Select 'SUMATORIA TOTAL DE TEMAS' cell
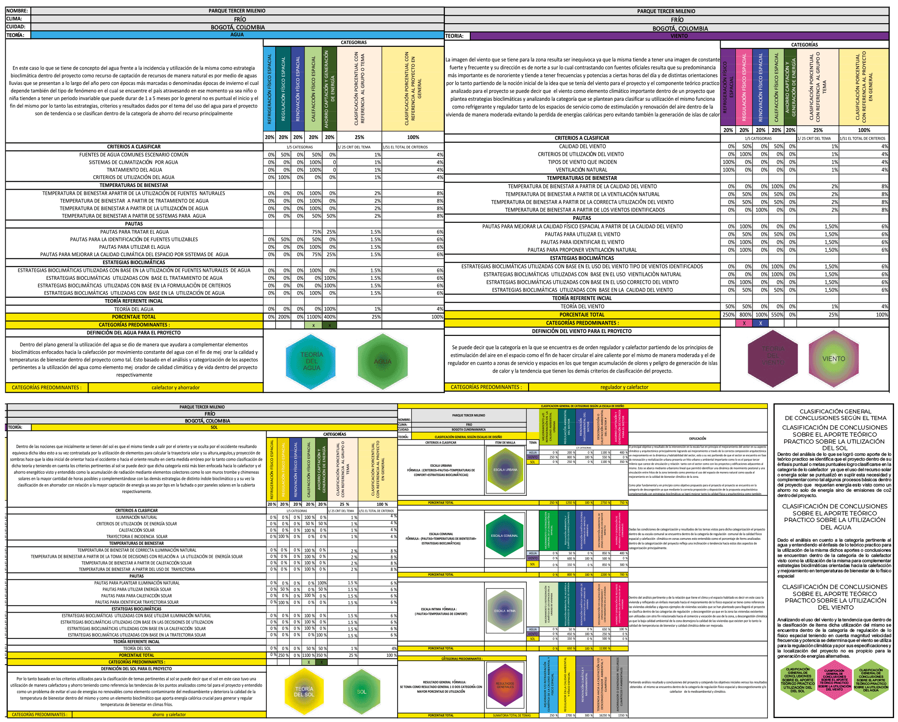This screenshot has width=898, height=722. pyautogui.click(x=512, y=715)
